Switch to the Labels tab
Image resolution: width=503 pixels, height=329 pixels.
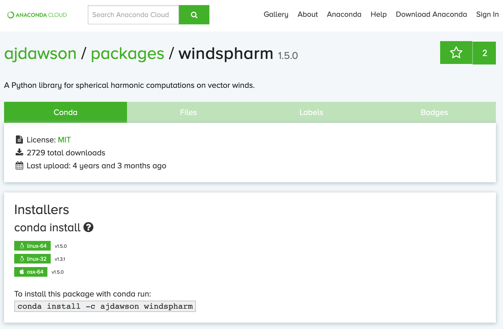(311, 112)
